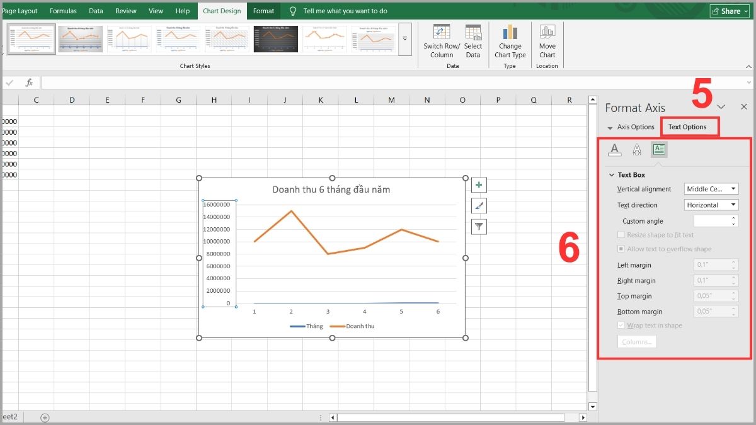The width and height of the screenshot is (756, 425).
Task: Click the Tháng legend entry
Action: (x=307, y=326)
